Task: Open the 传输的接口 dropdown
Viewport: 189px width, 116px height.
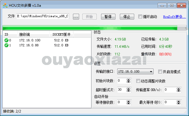Action: pos(135,71)
